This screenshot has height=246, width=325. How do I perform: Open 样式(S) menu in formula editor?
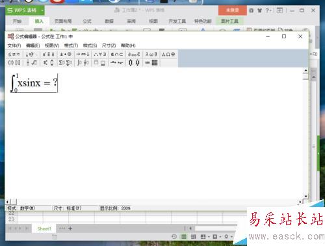coord(90,45)
